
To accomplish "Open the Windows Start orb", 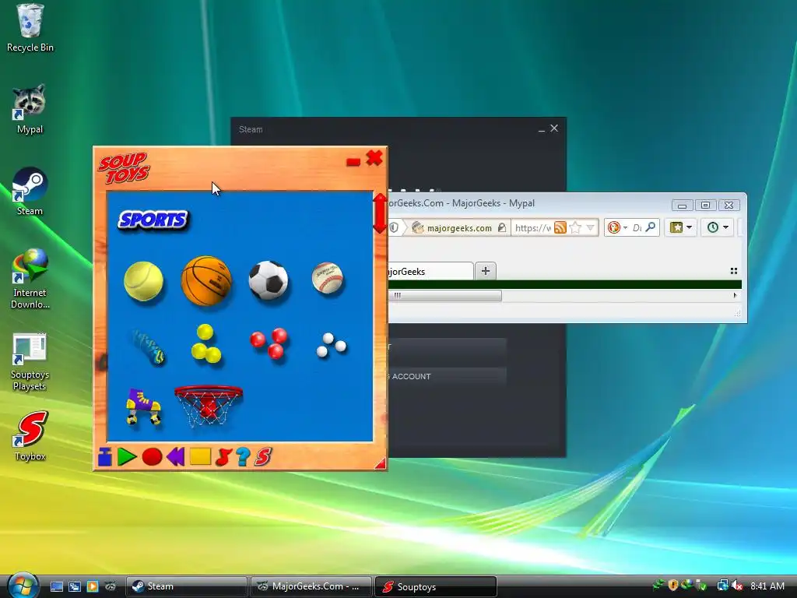I will 23,585.
